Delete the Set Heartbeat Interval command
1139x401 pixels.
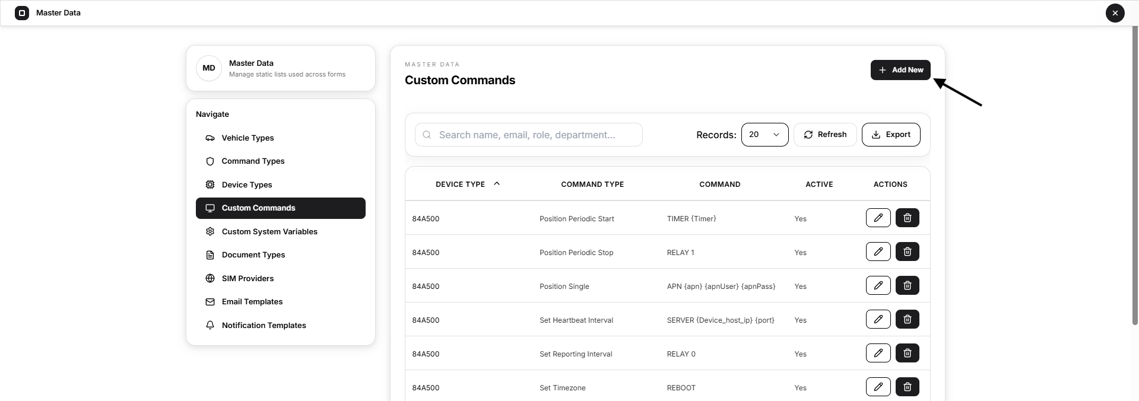coord(907,319)
